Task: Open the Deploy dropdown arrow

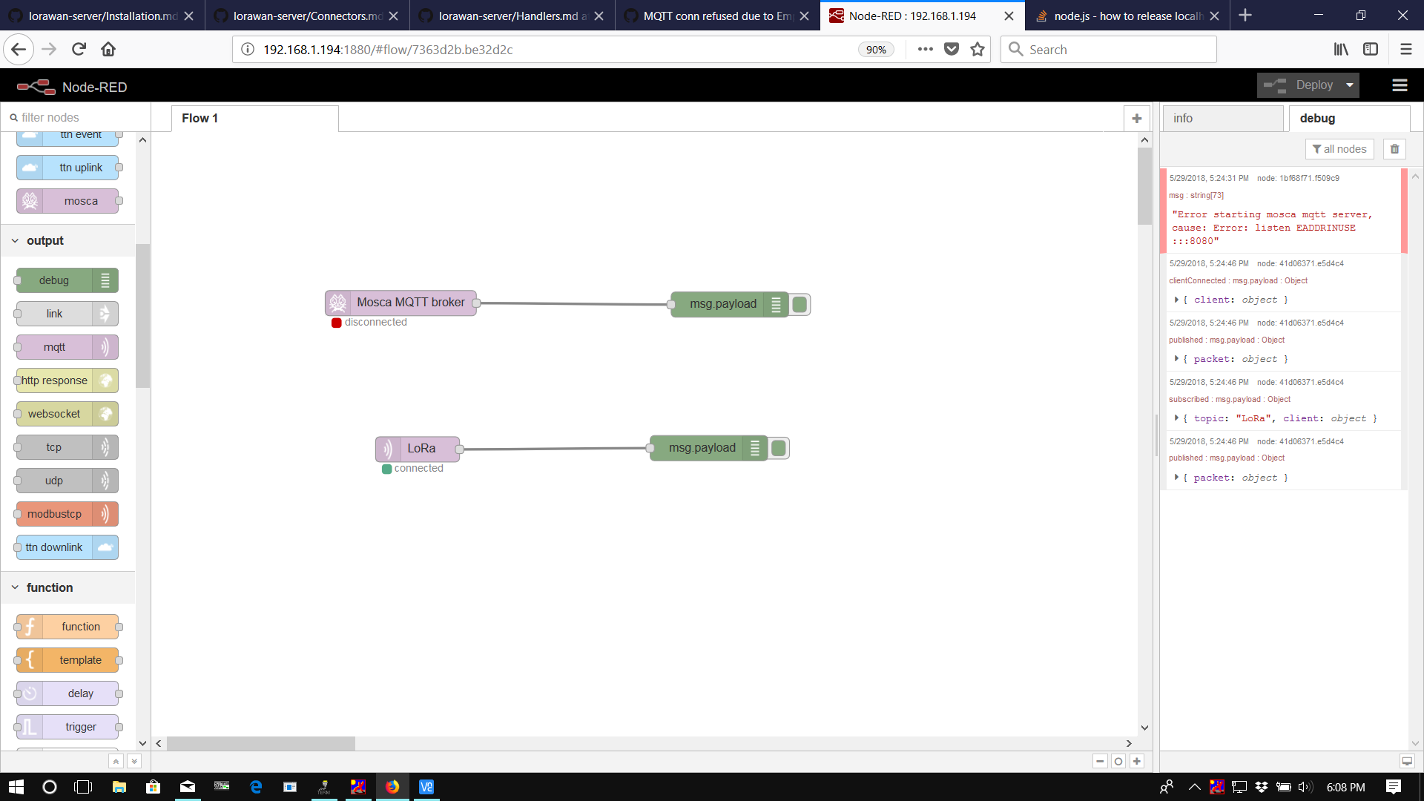Action: coord(1348,85)
